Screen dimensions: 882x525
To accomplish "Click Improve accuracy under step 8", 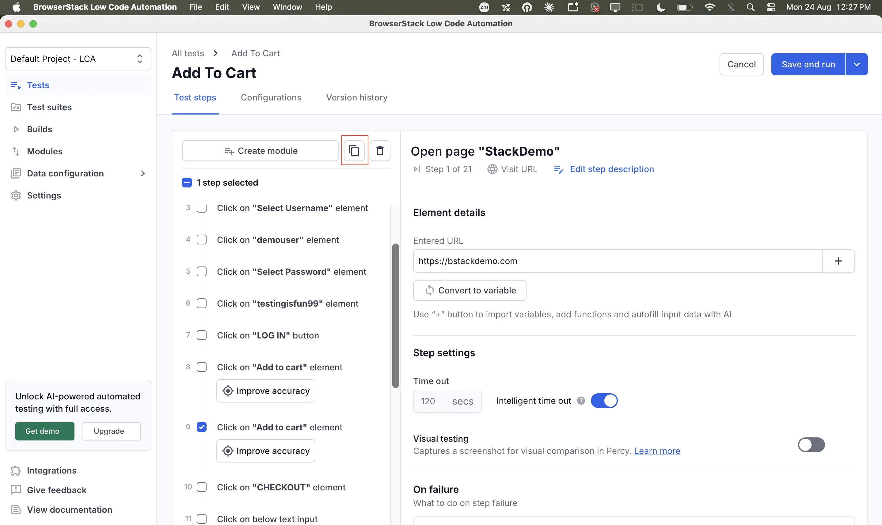I will point(266,391).
